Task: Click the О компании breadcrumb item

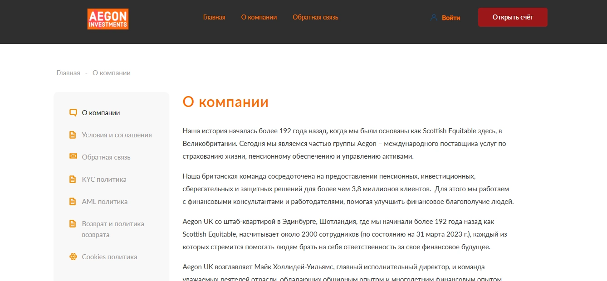Action: point(112,73)
